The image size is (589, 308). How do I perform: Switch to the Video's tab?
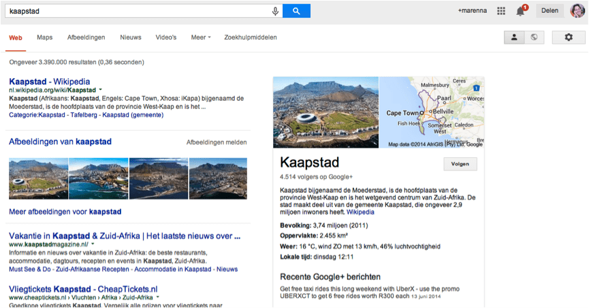click(x=166, y=37)
